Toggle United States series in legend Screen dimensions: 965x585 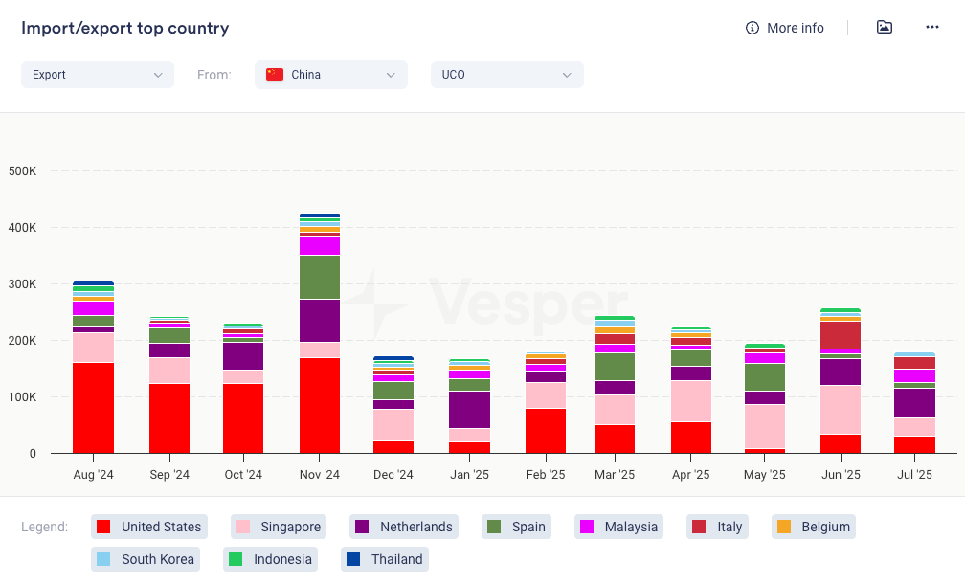(150, 527)
